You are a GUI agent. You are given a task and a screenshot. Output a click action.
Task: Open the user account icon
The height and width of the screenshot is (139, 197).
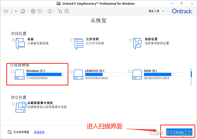tap(67, 11)
